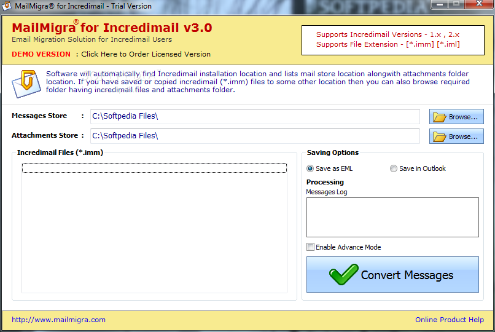495x332 pixels.
Task: Browse for the Messages Store folder
Action: tap(456, 117)
